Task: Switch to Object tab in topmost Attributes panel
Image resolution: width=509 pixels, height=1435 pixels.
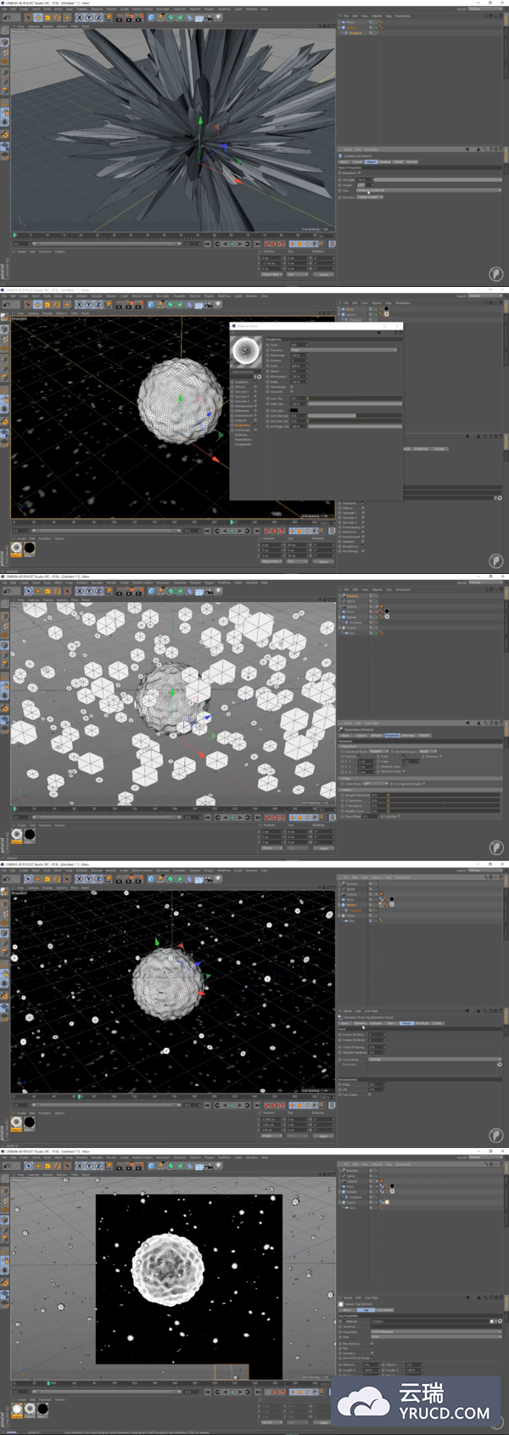Action: click(372, 161)
